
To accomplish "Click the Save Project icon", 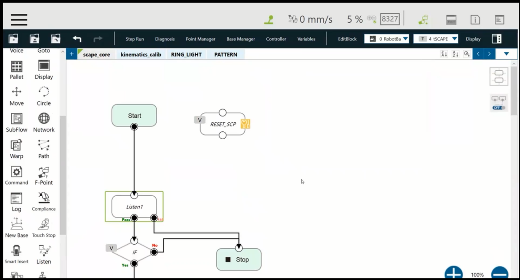I will point(34,39).
